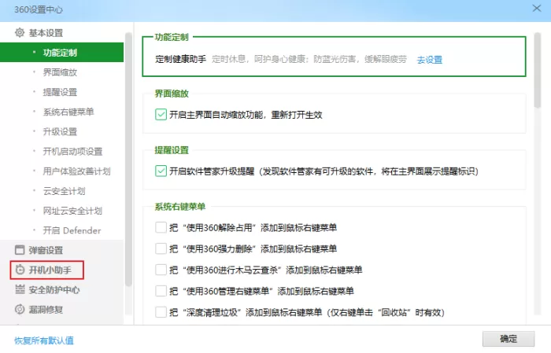Expand the 弹窗设置 section
551x353 pixels.
(x=46, y=250)
